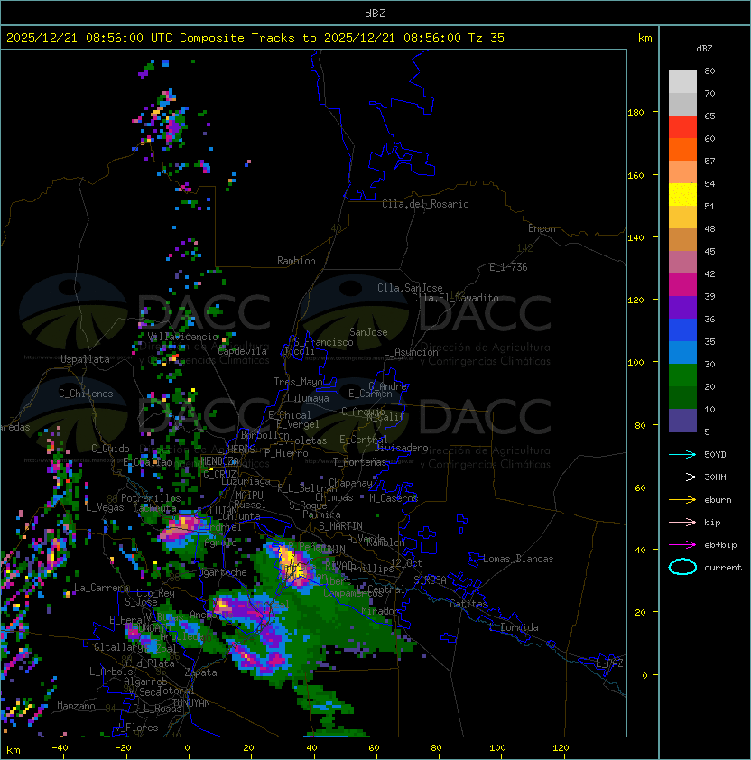Click the 'eb+bip' legend label
This screenshot has height=760, width=751.
(x=720, y=545)
